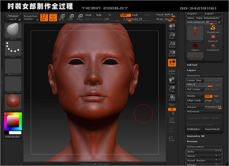Pick a color in the color picker square
Viewport: 229px width, 166px height.
tap(13, 121)
